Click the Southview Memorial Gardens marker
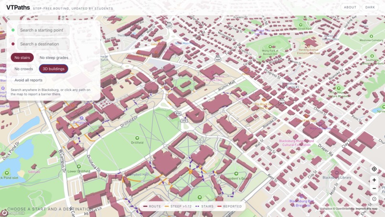Image resolution: width=385 pixels, height=217 pixels. pyautogui.click(x=372, y=56)
